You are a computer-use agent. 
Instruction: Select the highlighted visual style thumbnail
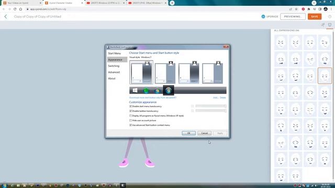[141, 72]
